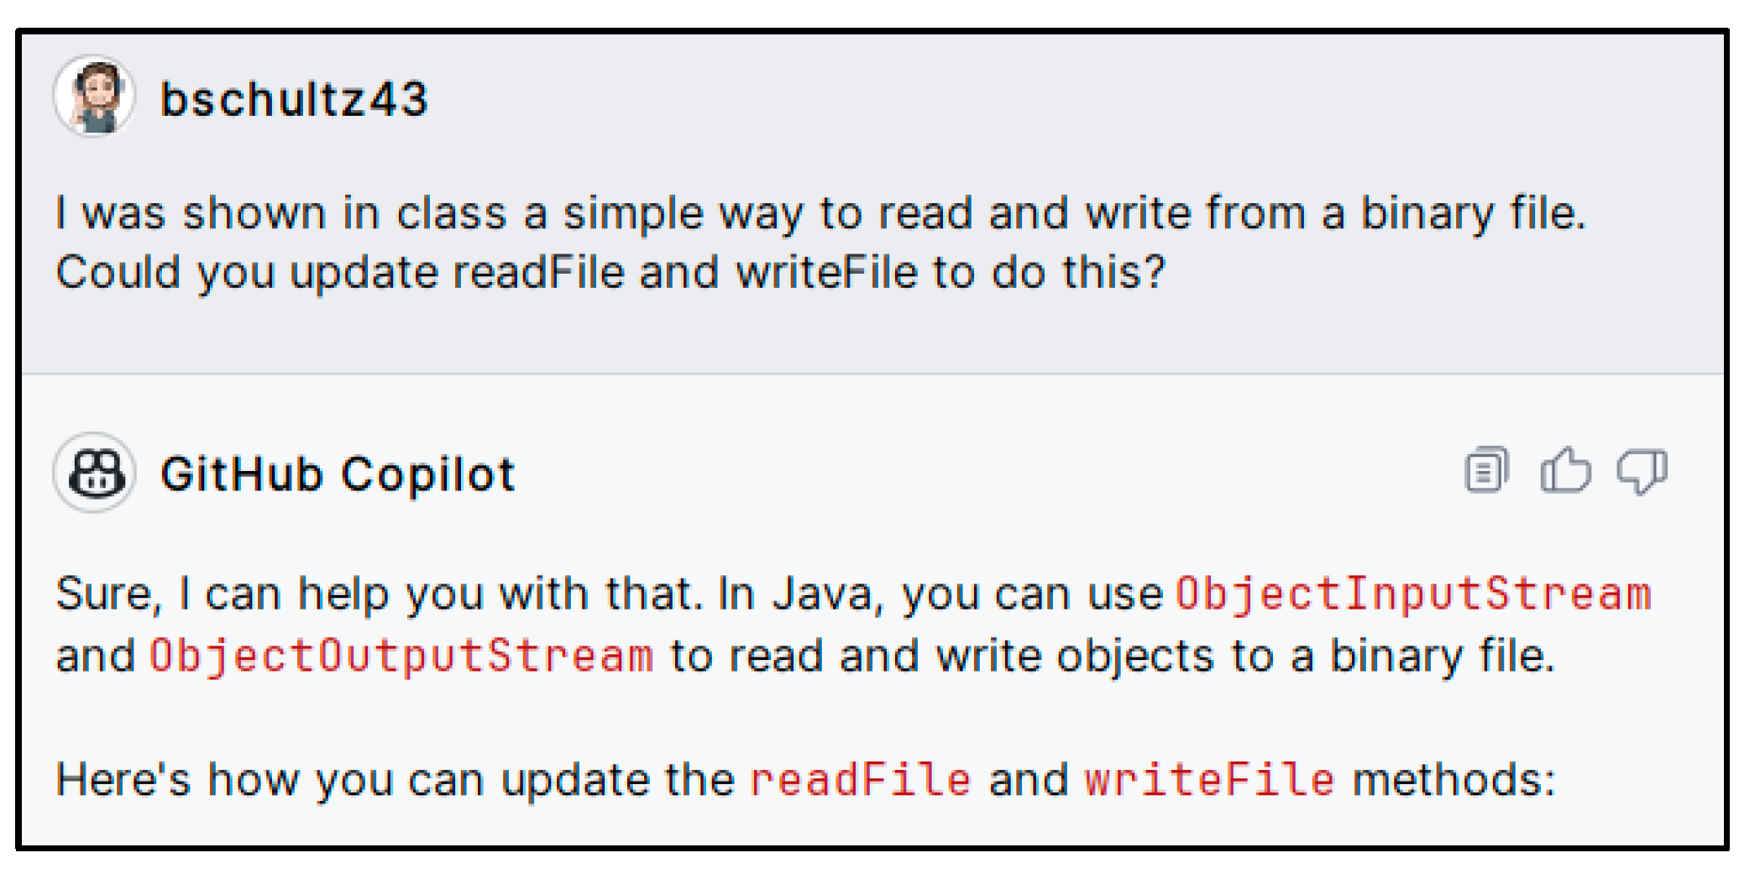The height and width of the screenshot is (879, 1760).
Task: Click the bschultz43 username
Action: coord(294,99)
